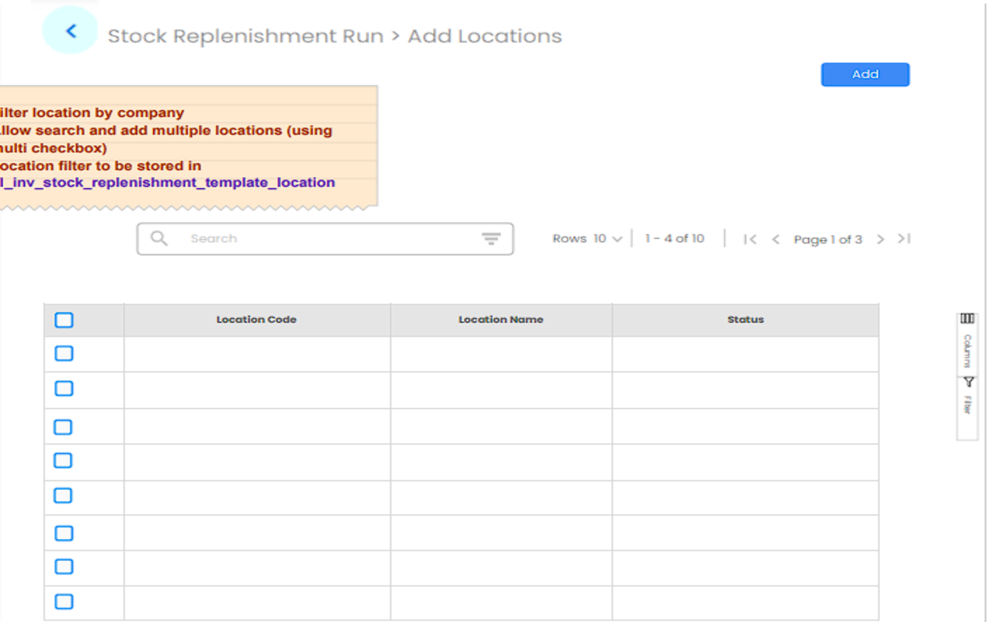The image size is (996, 622).
Task: Open the Rows per page dropdown
Action: [607, 239]
